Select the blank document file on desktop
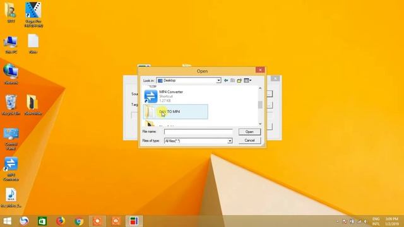This screenshot has height=227, width=404. click(33, 44)
